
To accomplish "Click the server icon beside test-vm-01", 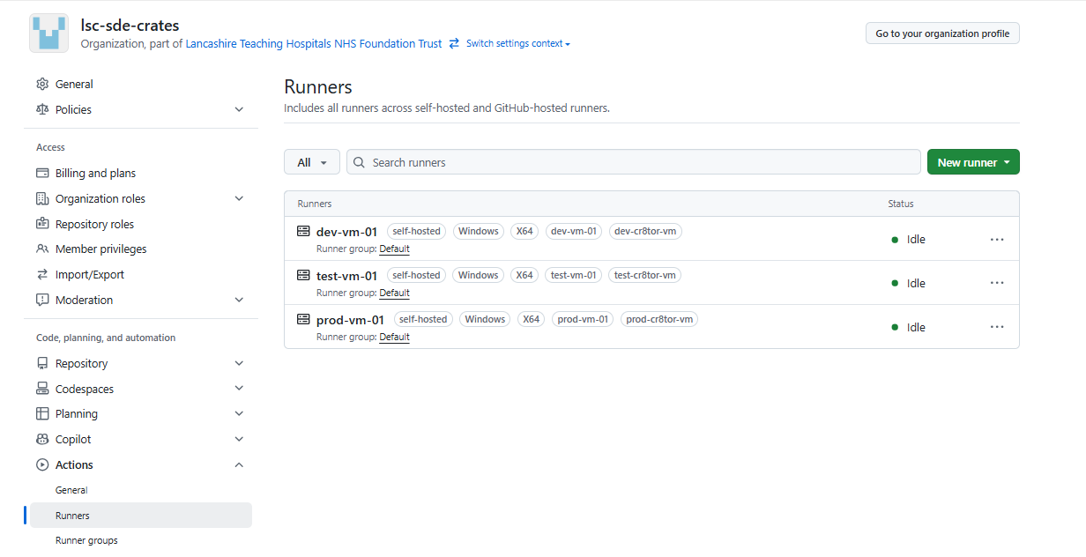I will point(303,275).
